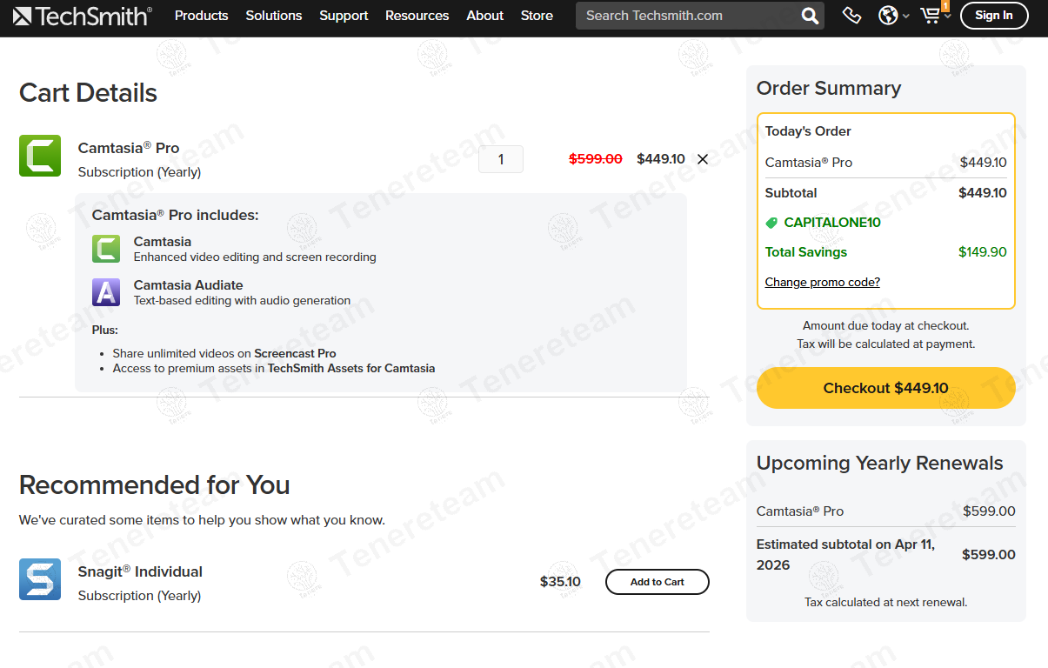Click the Camtasia Pro product icon

point(40,156)
